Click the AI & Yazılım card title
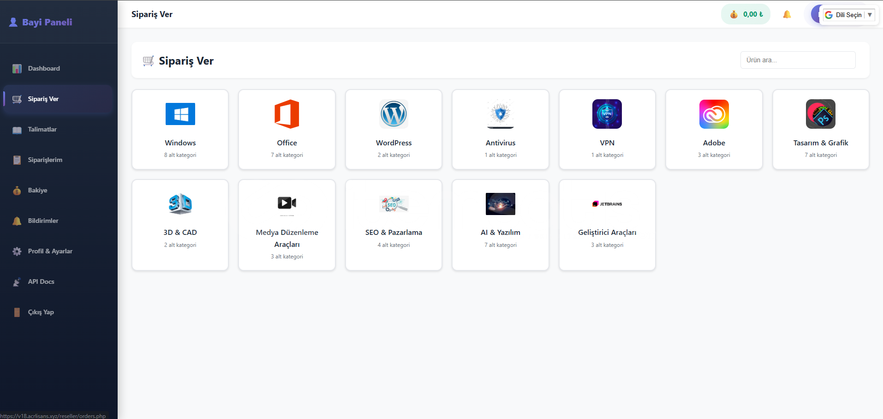The height and width of the screenshot is (419, 883). 501,233
